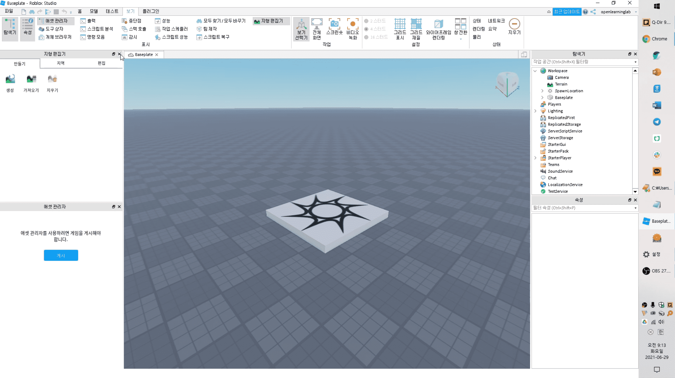Open the terrain Import (가져오기) tool

31,83
